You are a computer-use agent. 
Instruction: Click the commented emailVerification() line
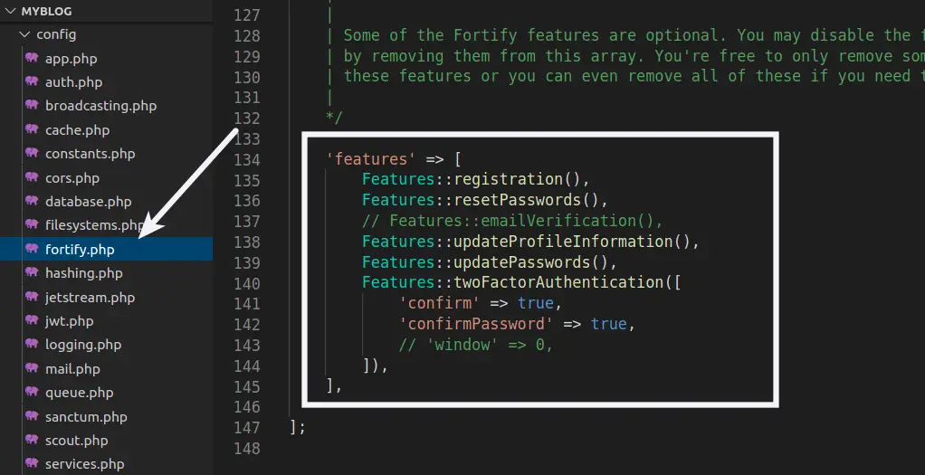coord(512,221)
